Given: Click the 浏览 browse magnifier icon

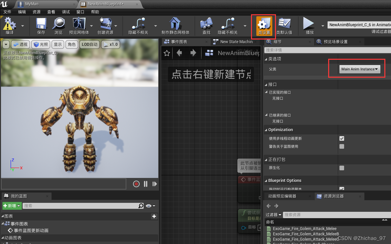Looking at the screenshot, I should (x=59, y=26).
